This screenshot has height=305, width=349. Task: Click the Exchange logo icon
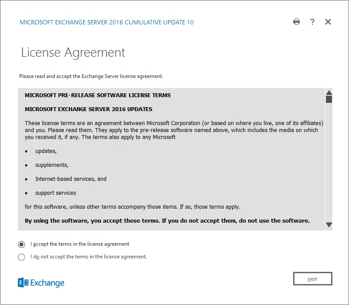(23, 283)
